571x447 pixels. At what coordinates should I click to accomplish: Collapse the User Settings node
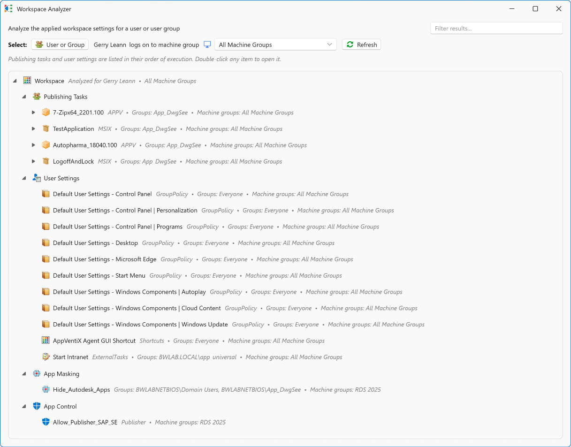pyautogui.click(x=24, y=178)
